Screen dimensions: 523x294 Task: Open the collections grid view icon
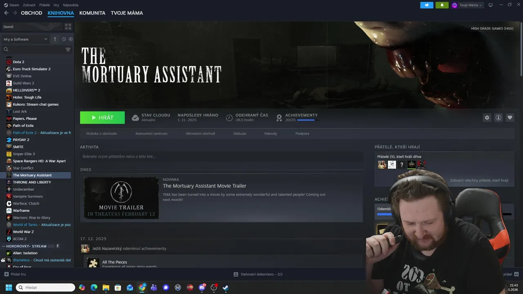pyautogui.click(x=68, y=27)
